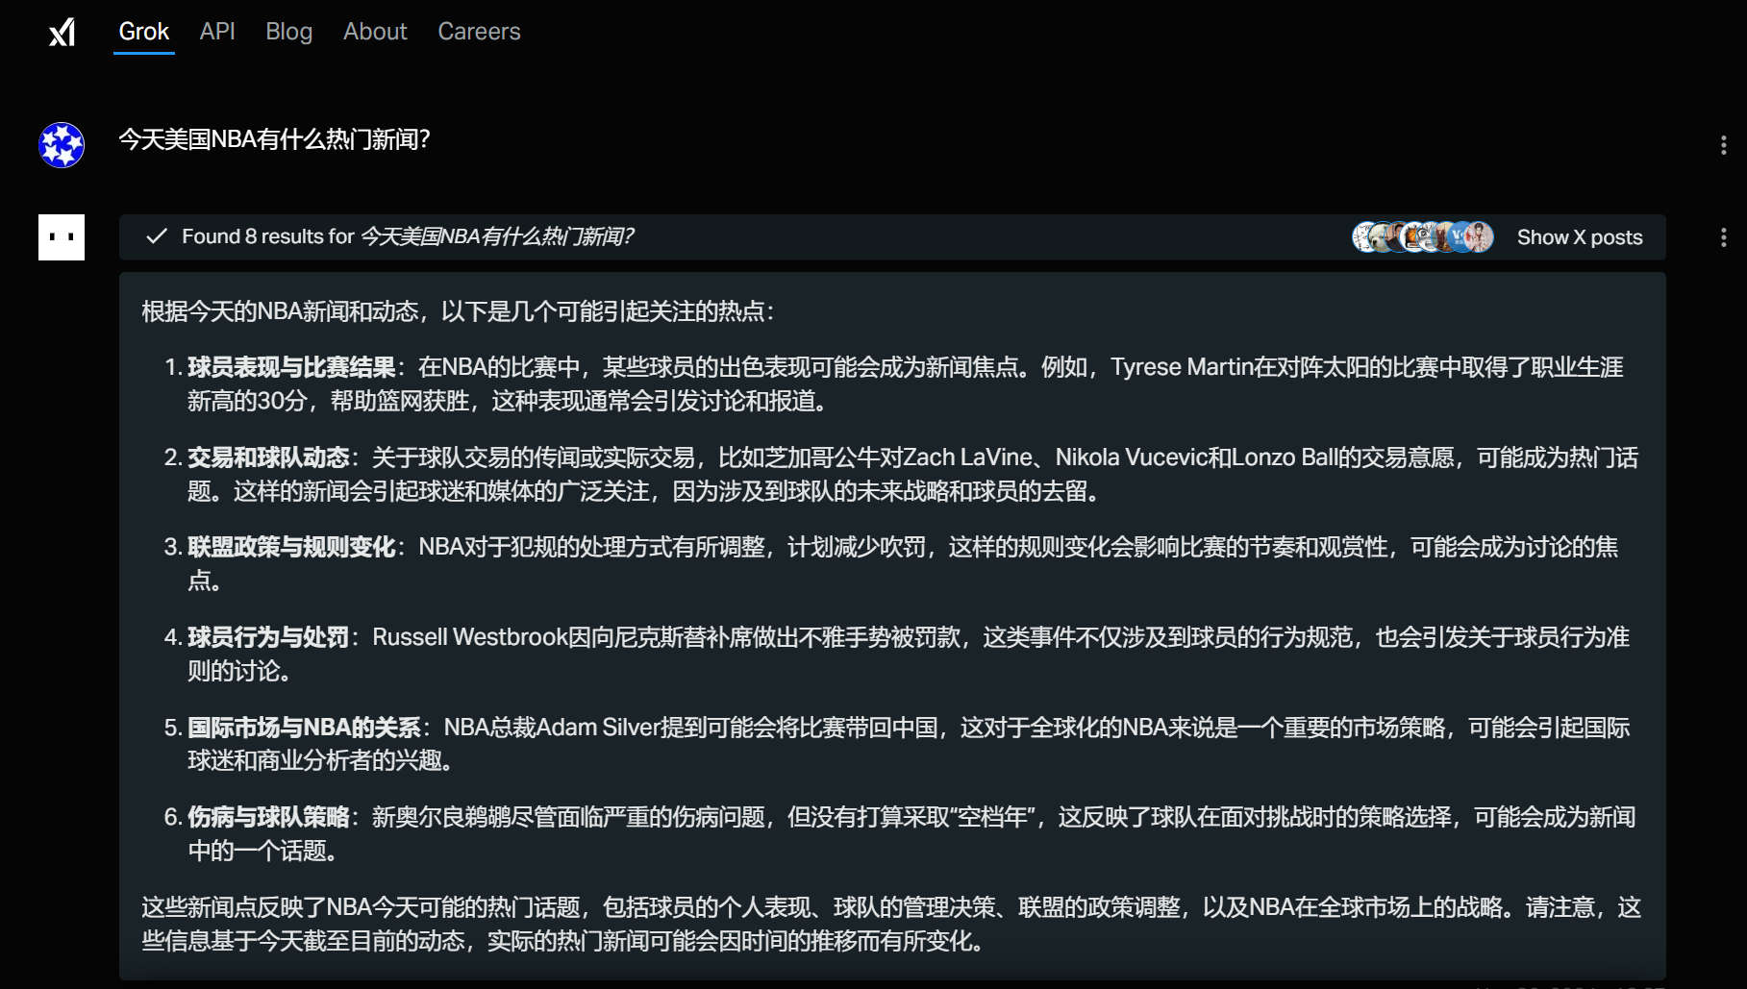Click the name Adam Silver in the response
Viewport: 1747px width, 989px height.
click(597, 728)
